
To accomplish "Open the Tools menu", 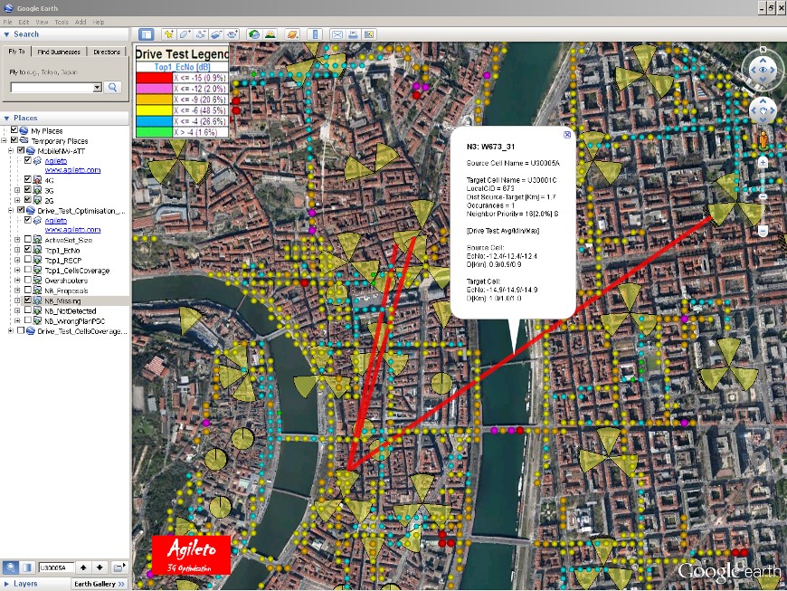I will (62, 21).
